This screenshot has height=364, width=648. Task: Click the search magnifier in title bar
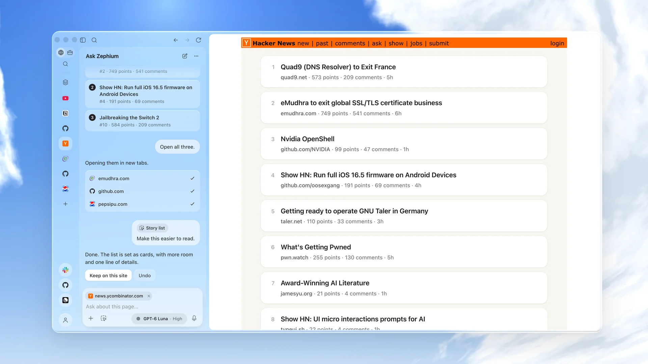point(94,40)
